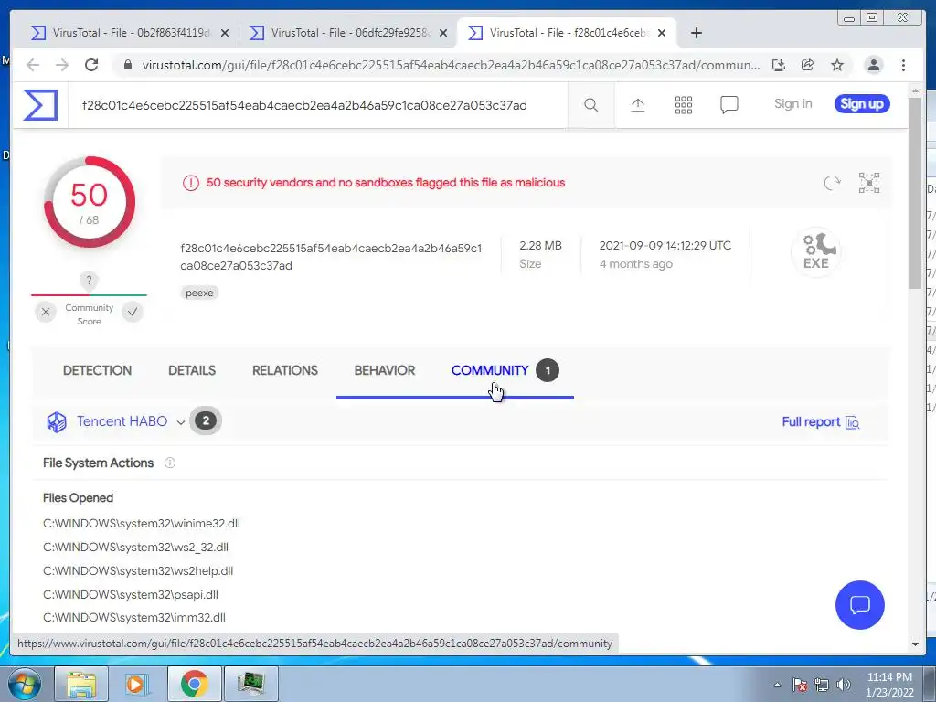Open the Chrome profile avatar icon
This screenshot has height=702, width=936.
873,65
